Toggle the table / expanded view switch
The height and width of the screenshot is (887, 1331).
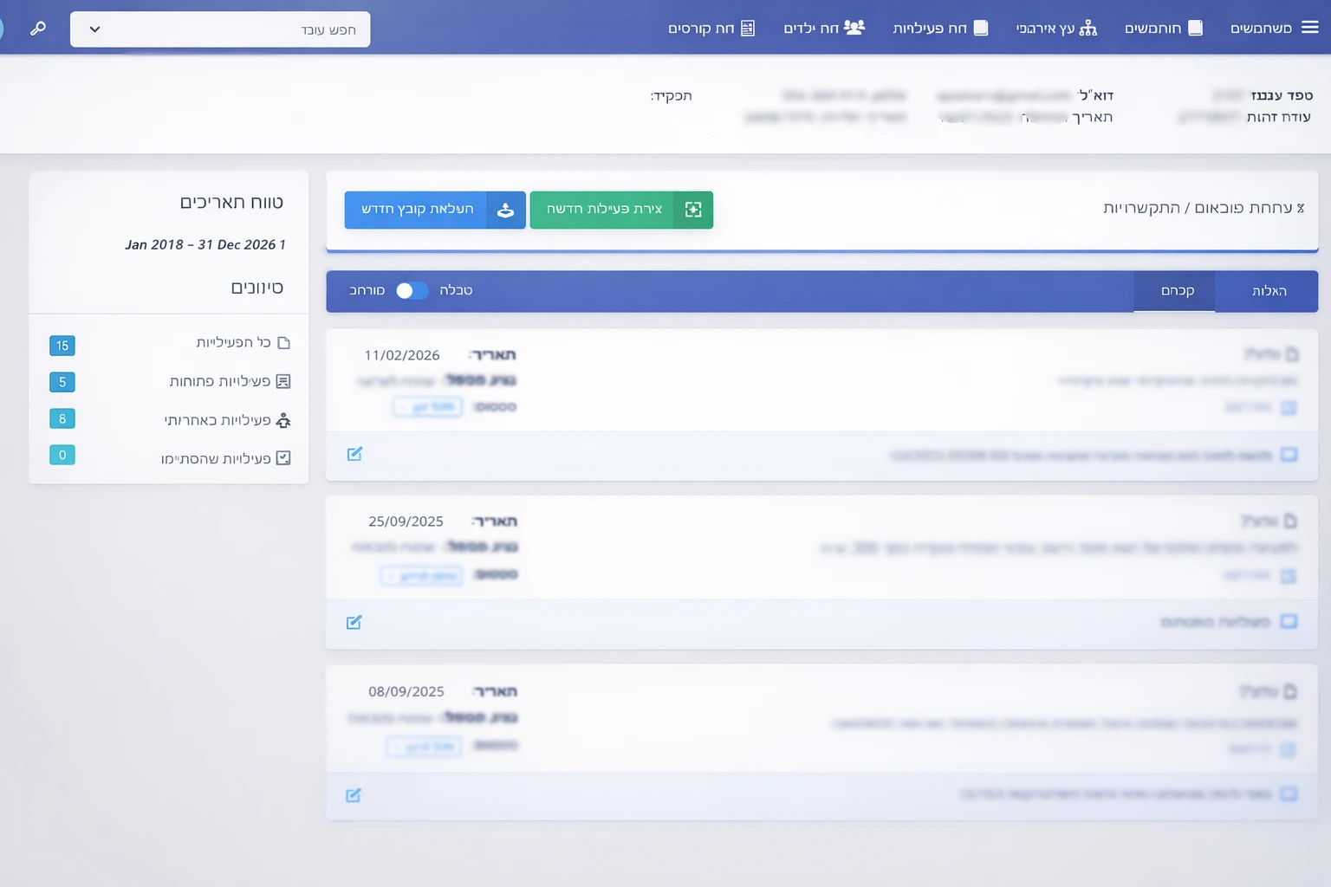412,291
